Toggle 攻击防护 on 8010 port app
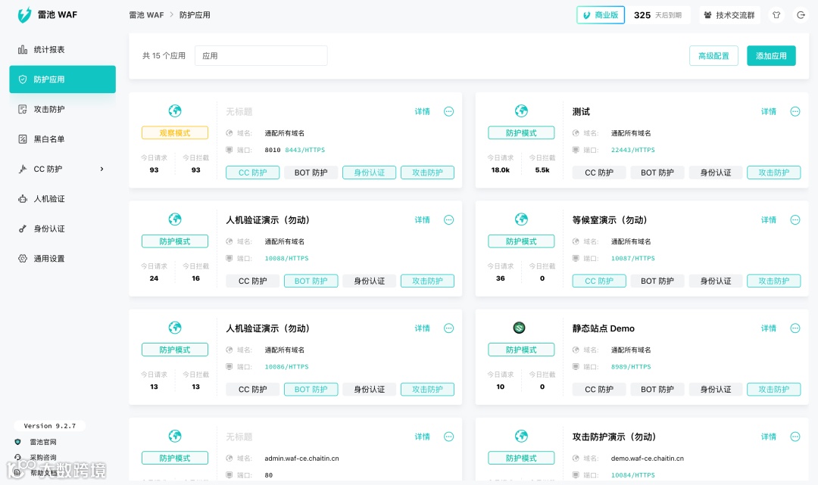This screenshot has height=485, width=818. [x=427, y=173]
